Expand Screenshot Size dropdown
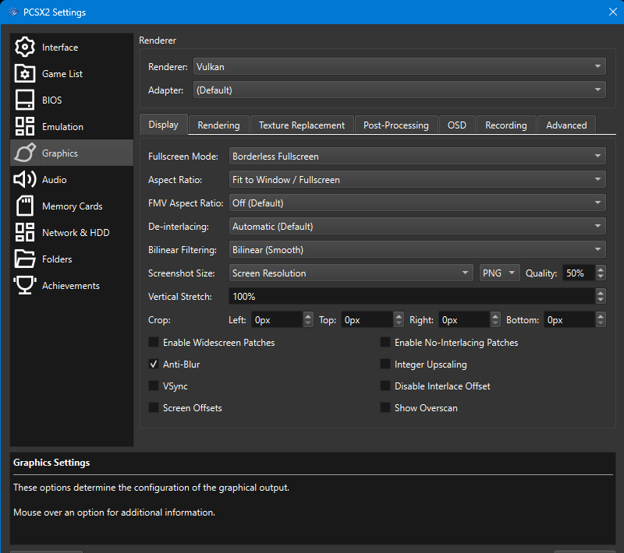This screenshot has width=624, height=553. point(351,273)
